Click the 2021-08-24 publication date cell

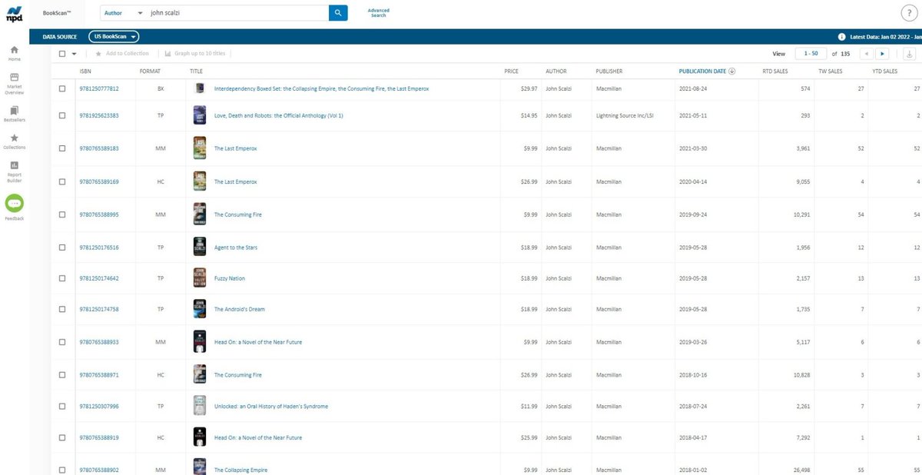pyautogui.click(x=695, y=88)
